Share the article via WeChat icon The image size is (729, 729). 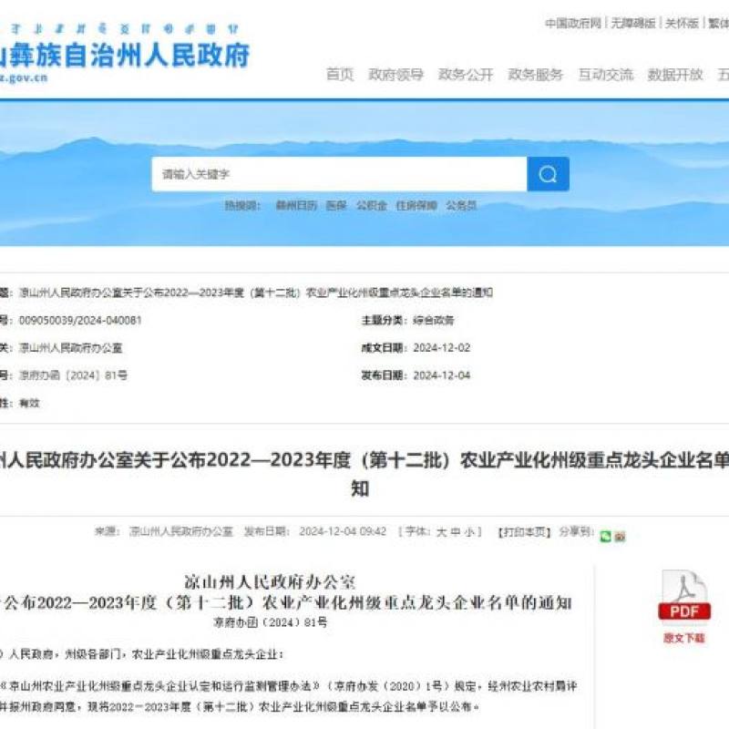pos(605,537)
